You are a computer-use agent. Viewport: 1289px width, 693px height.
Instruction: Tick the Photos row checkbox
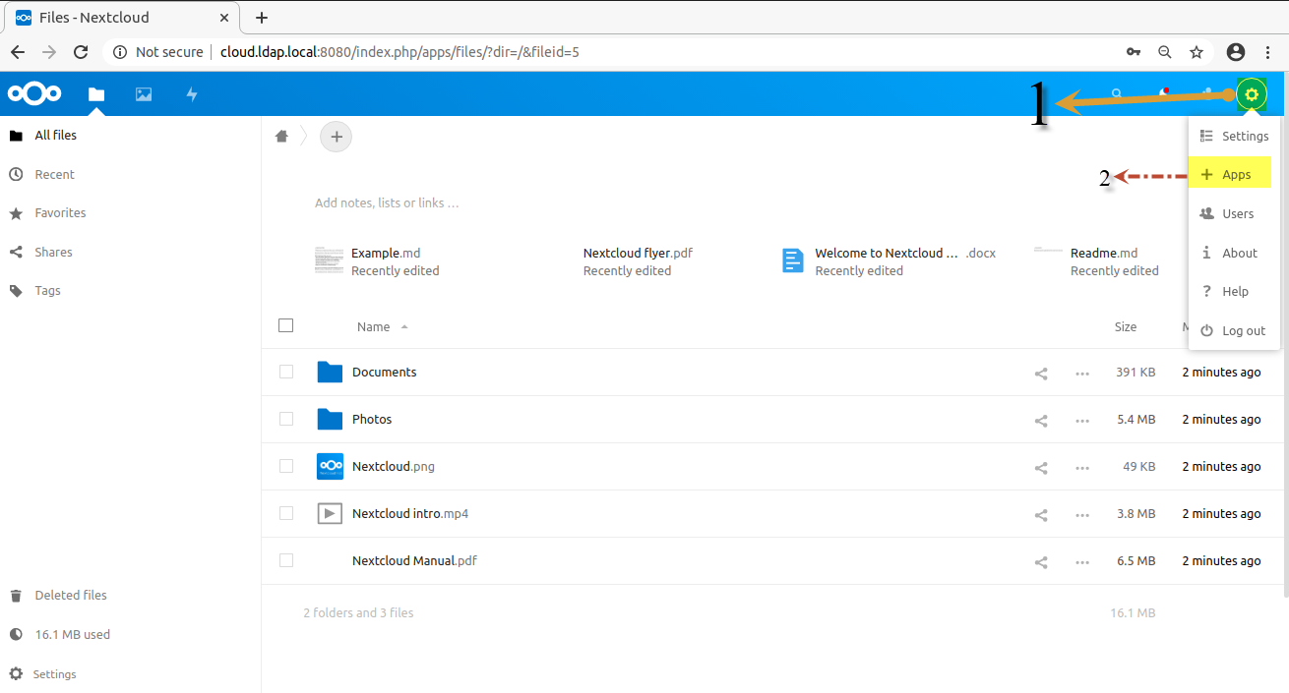pyautogui.click(x=286, y=419)
